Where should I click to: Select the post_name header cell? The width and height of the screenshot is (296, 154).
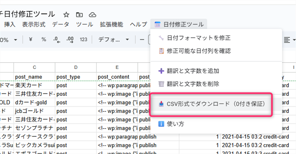click(35, 77)
